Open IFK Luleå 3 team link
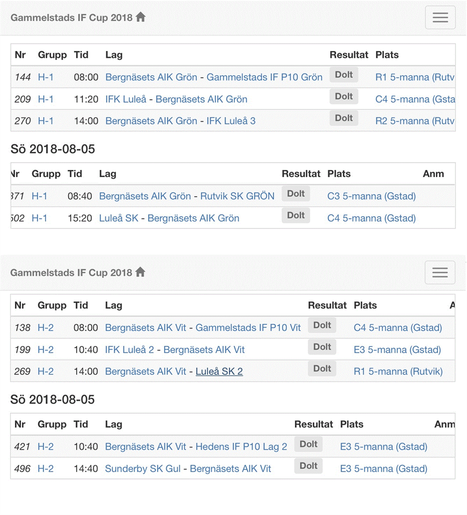 [231, 121]
